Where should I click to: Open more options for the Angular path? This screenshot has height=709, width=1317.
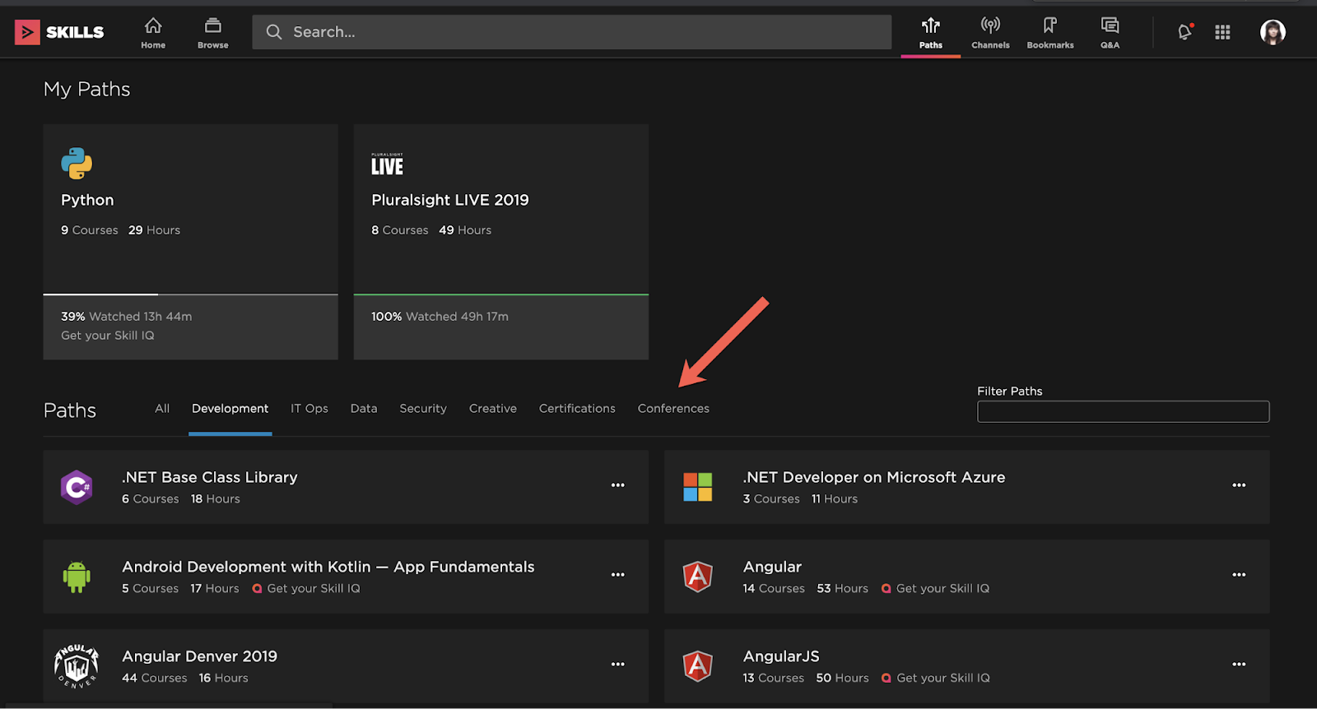tap(1239, 575)
